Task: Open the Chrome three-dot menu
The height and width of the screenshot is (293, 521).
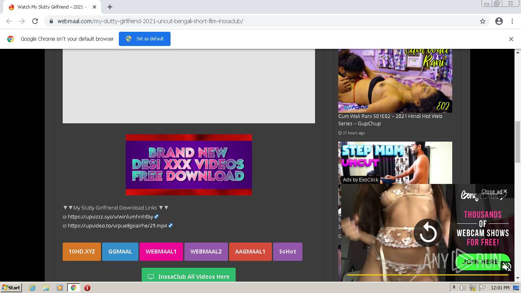Action: (x=512, y=21)
